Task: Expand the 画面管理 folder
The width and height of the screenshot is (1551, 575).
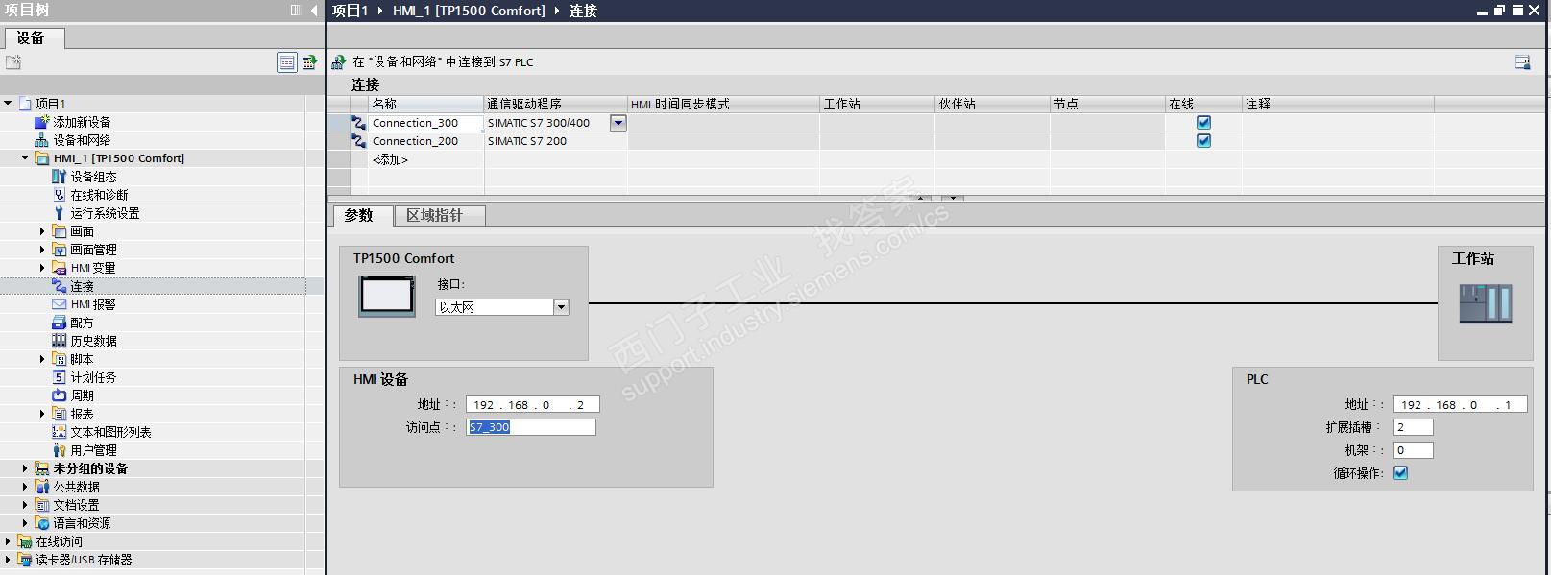Action: pos(42,250)
